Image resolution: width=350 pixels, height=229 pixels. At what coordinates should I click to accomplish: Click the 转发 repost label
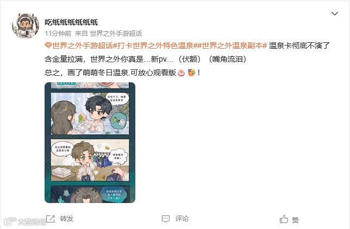(x=66, y=219)
